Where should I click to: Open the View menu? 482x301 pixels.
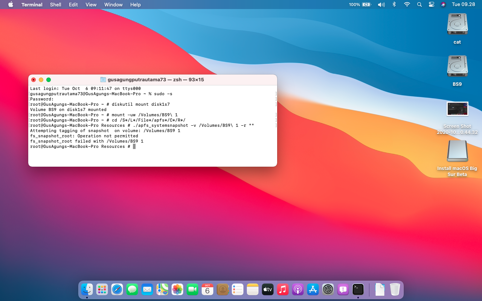tap(91, 5)
